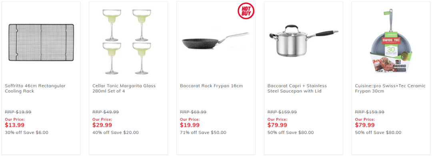The image size is (432, 156).
Task: Open Baccarat Capri + Stainless Steel Saucepan link
Action: click(297, 88)
